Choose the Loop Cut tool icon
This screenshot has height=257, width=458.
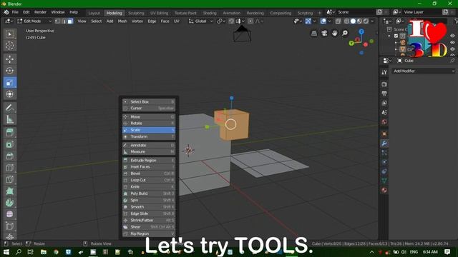point(9,168)
